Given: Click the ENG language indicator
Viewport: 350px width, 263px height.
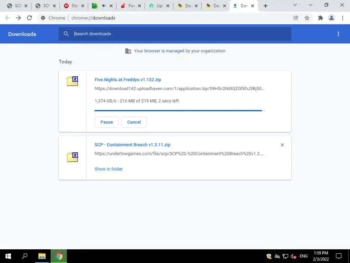Looking at the screenshot, I should coord(304,256).
